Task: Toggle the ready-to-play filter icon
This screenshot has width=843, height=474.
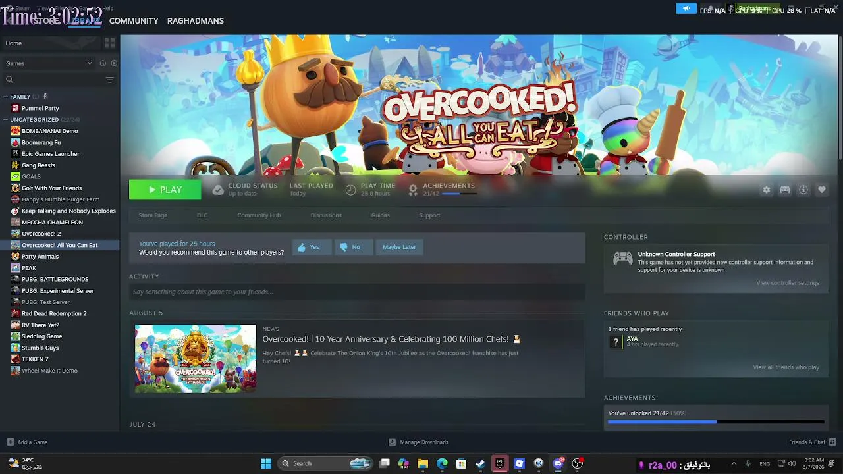Action: tap(114, 63)
